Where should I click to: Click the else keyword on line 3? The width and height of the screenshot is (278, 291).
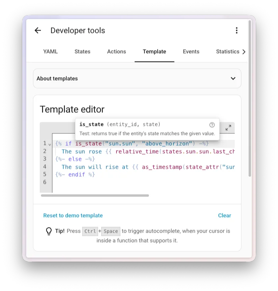(75, 159)
